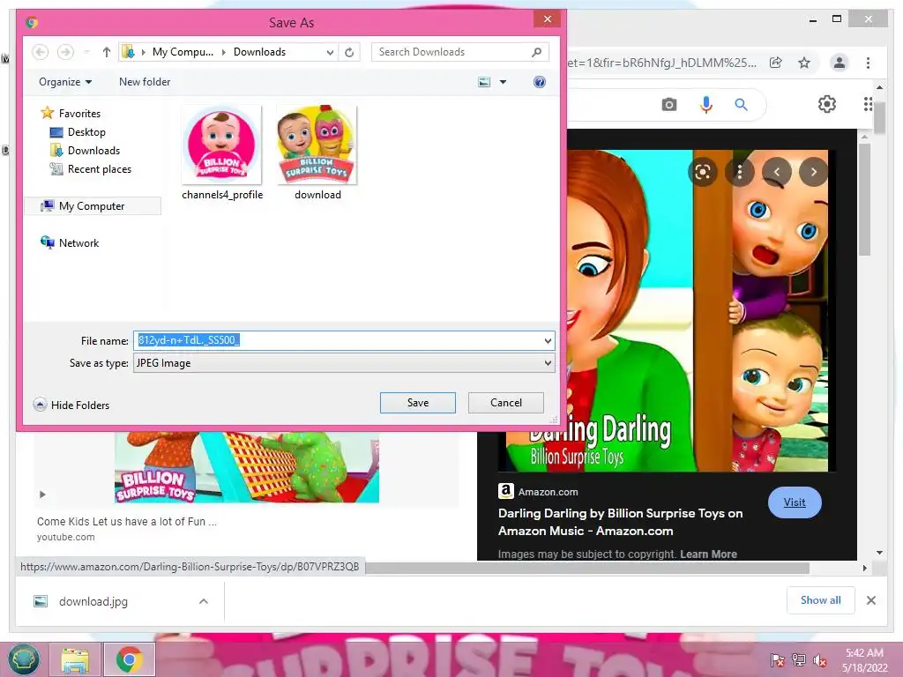903x677 pixels.
Task: Close the downloads bar
Action: click(x=870, y=600)
